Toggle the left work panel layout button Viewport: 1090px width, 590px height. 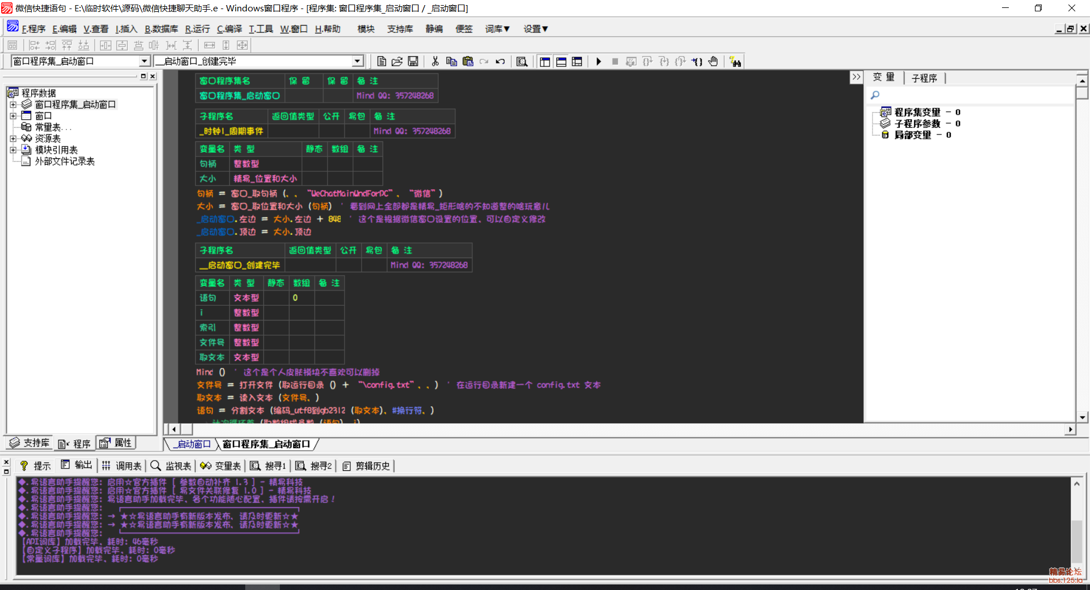pos(544,61)
